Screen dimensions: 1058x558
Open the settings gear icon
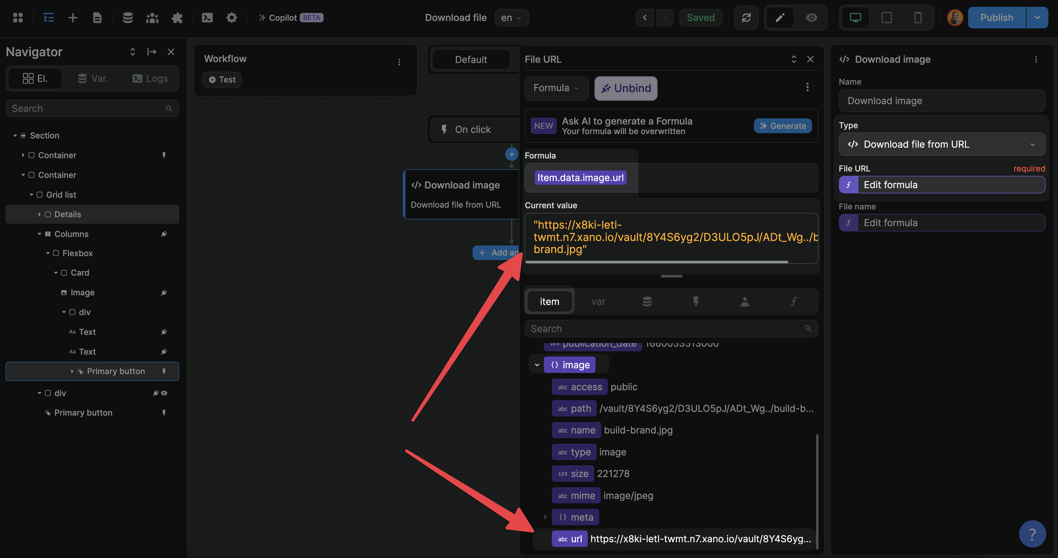pos(232,18)
